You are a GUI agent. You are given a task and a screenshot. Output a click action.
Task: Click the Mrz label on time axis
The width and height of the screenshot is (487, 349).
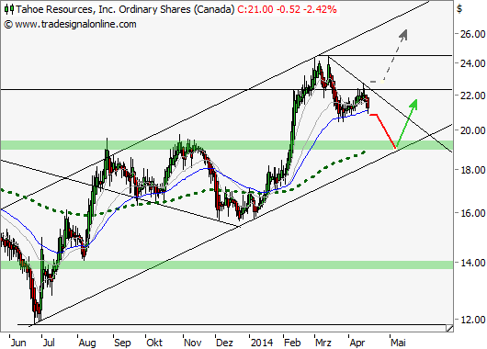click(x=323, y=343)
